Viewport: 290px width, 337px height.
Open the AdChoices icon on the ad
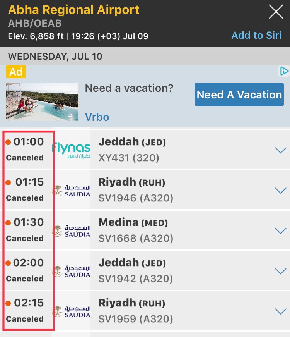pos(284,71)
